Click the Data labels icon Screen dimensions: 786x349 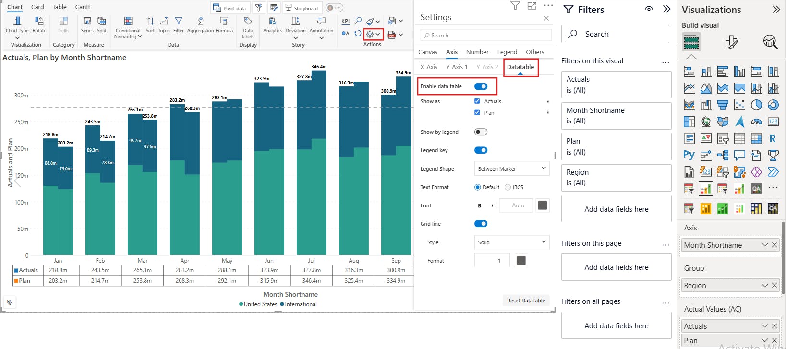click(248, 22)
